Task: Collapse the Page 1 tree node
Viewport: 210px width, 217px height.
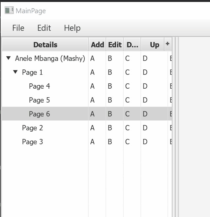Action: coord(15,72)
